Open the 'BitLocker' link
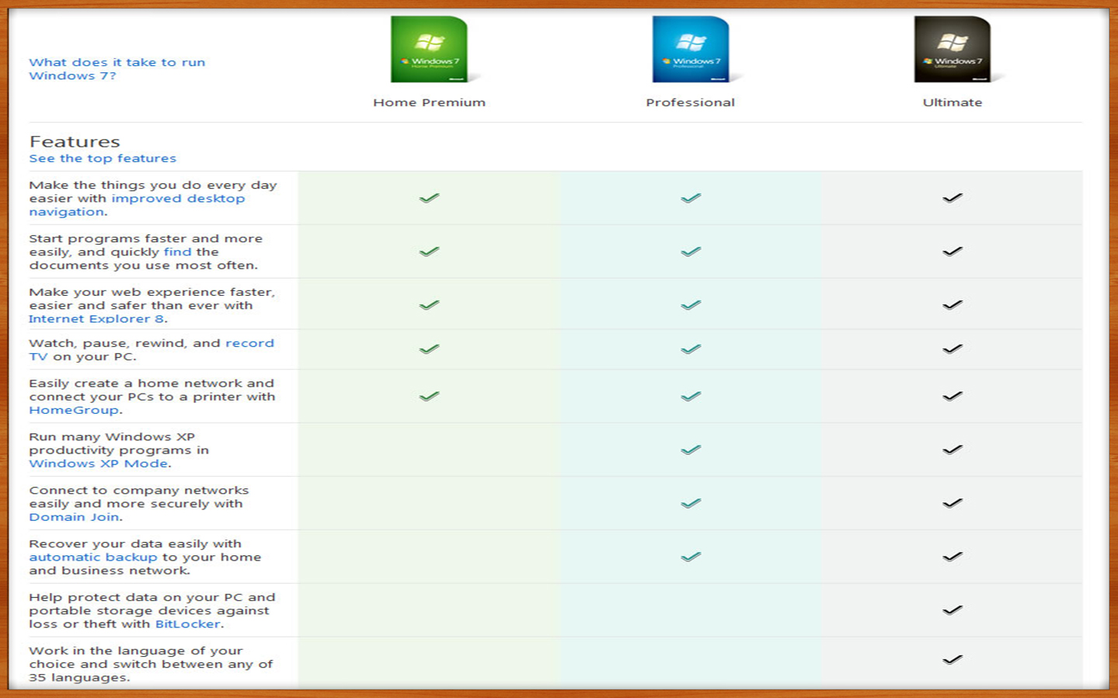This screenshot has height=698, width=1118. [x=188, y=624]
